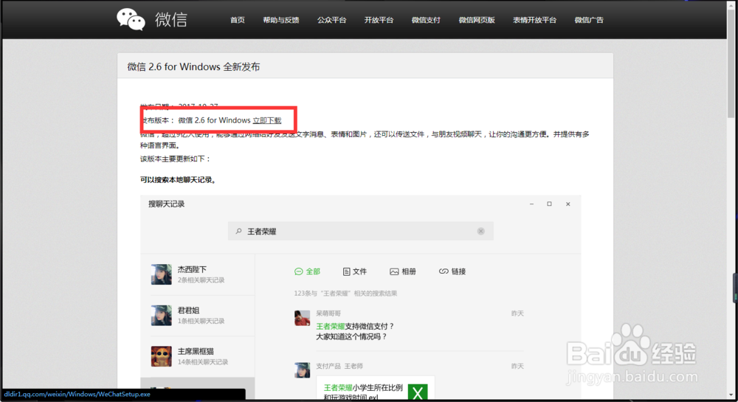Select the 君君姐 chat result row

pos(198,316)
